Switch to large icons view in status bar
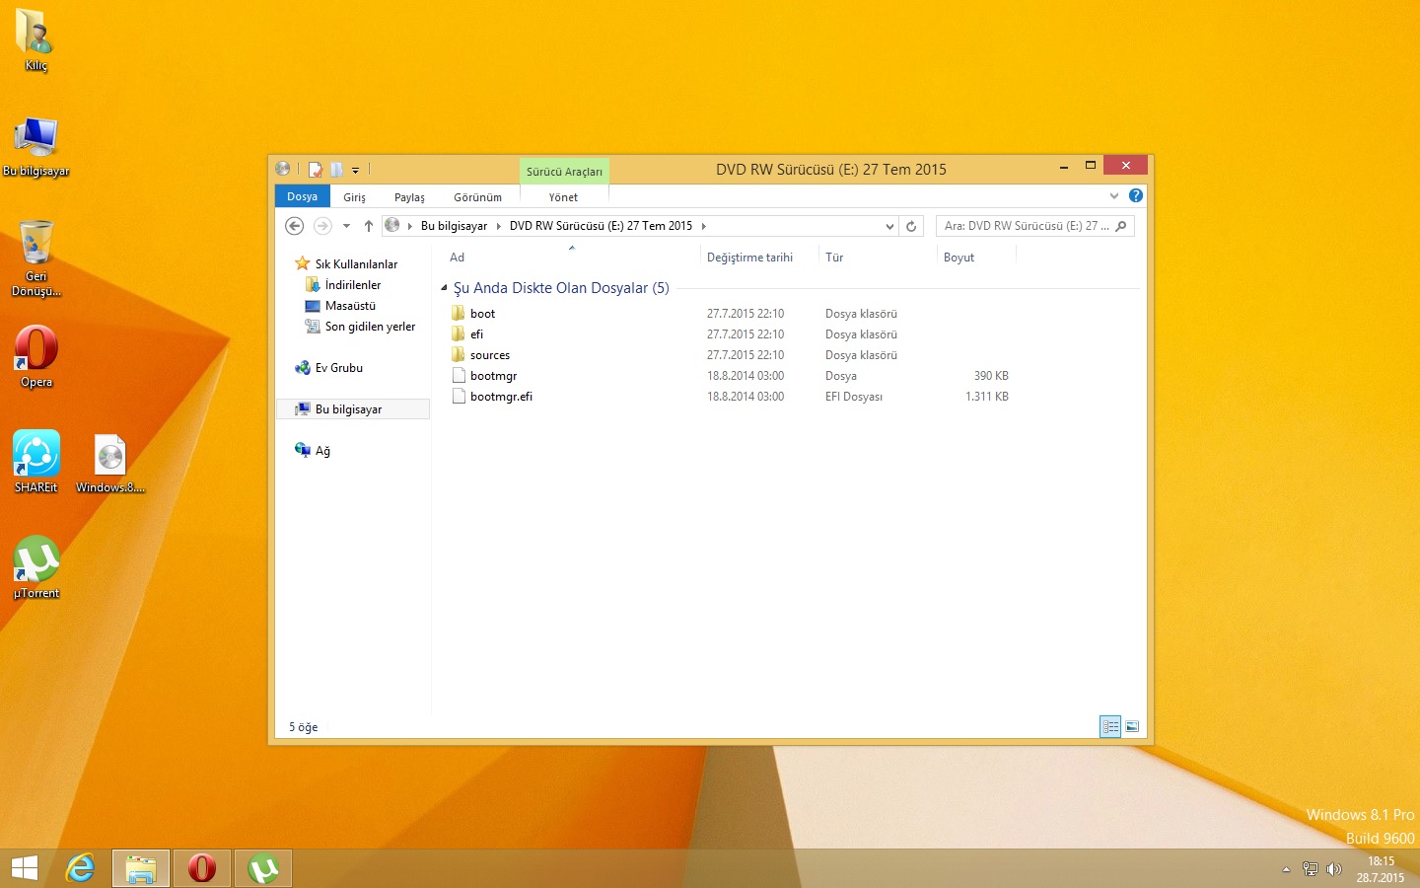Viewport: 1420px width, 888px height. click(1132, 727)
